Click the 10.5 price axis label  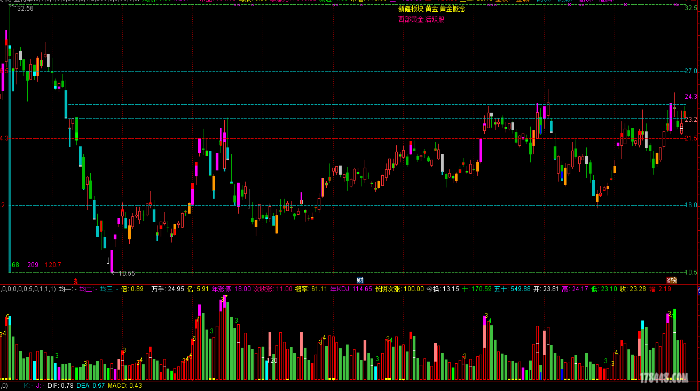(x=691, y=272)
